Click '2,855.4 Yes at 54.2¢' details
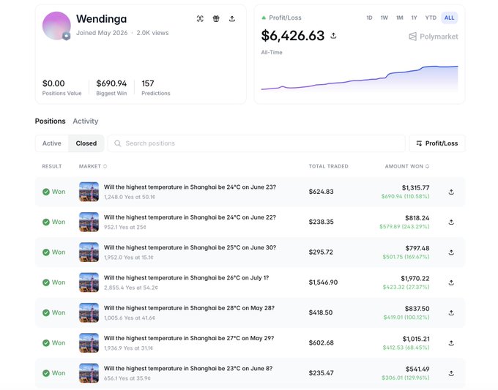Viewport: 498px width, 390px height. pyautogui.click(x=131, y=288)
